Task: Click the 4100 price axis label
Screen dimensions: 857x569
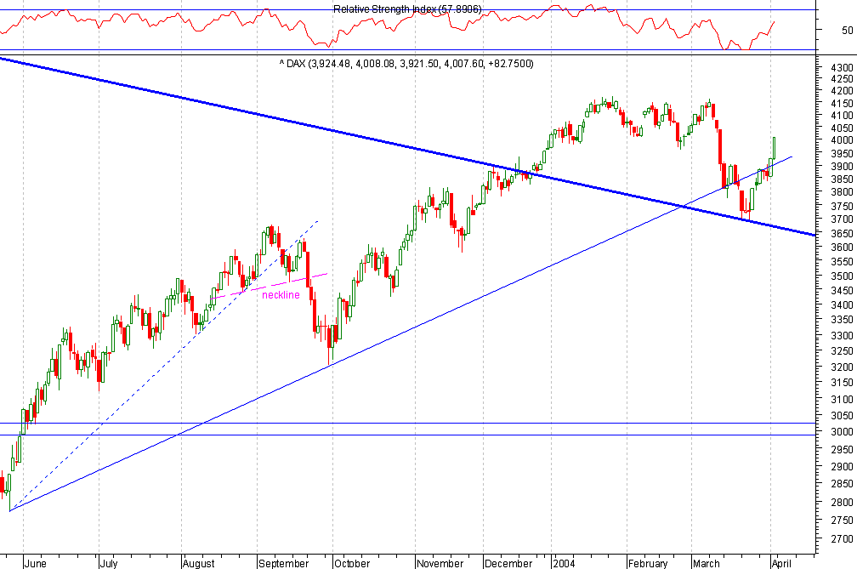Action: (x=842, y=116)
